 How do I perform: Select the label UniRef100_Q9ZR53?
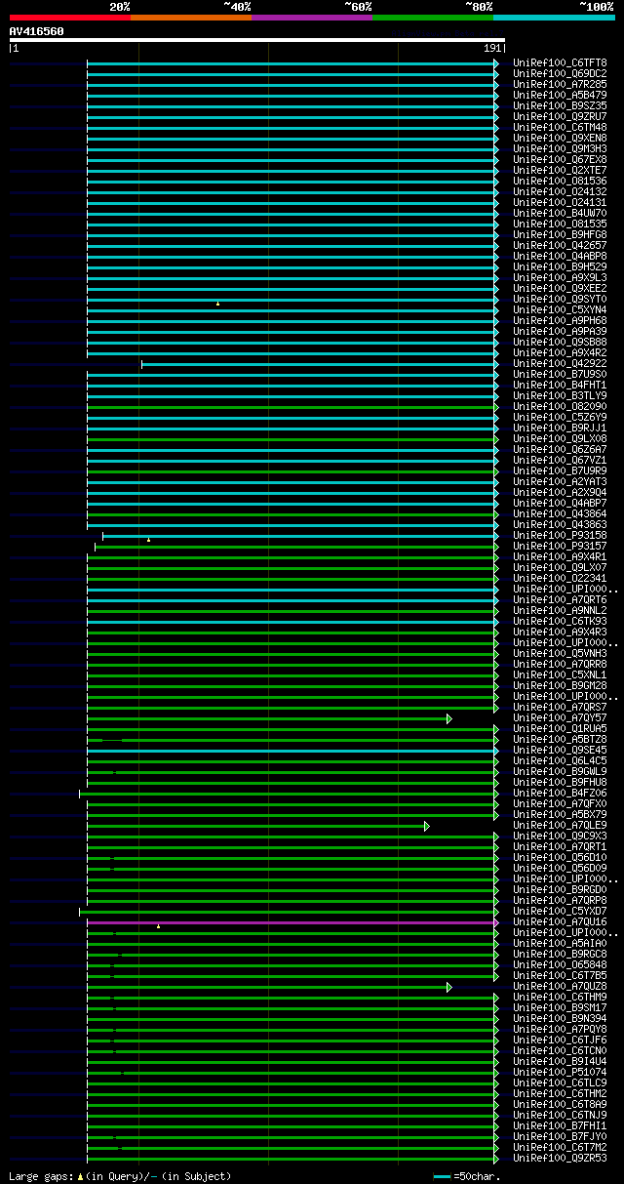point(560,1158)
